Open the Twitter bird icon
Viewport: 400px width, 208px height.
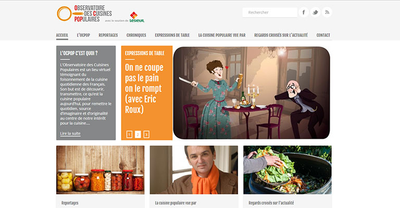315,12
